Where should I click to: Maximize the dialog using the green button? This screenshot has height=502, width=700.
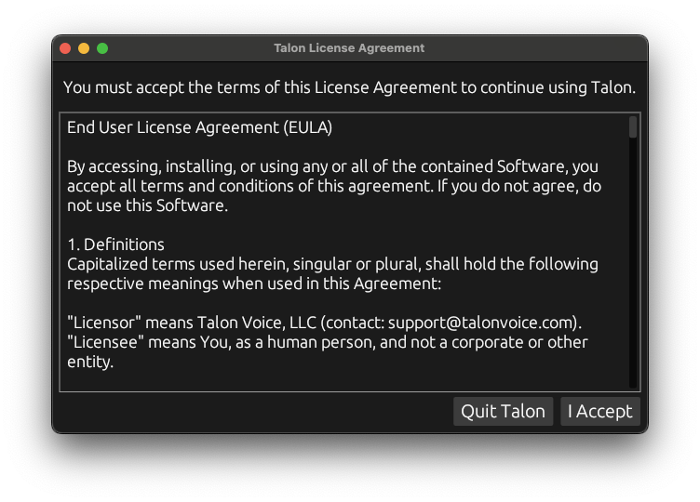102,48
